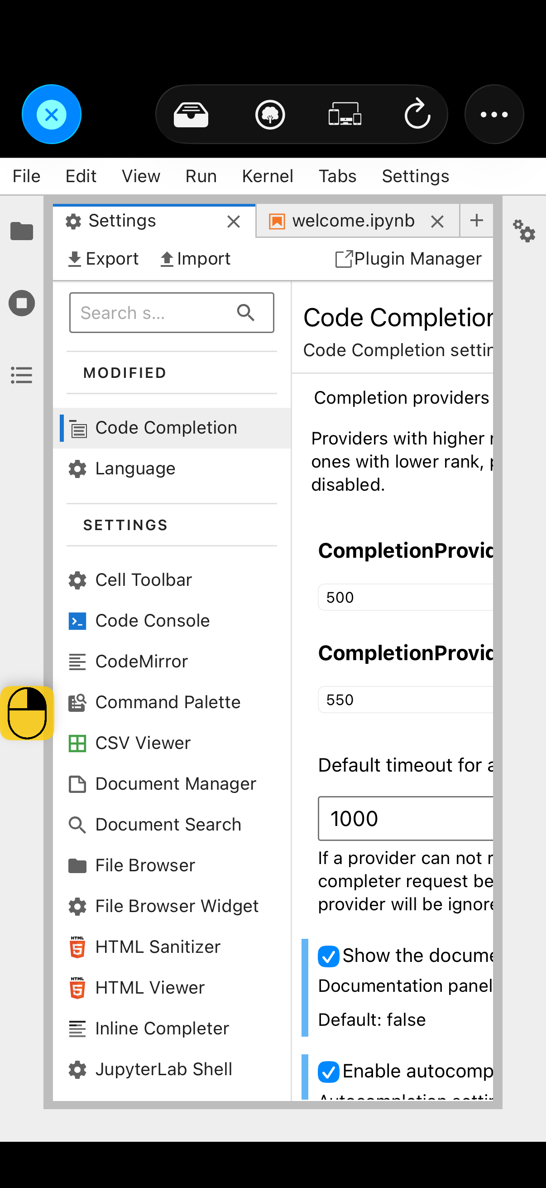This screenshot has width=546, height=1188.
Task: Open Document Manager settings
Action: [172, 784]
